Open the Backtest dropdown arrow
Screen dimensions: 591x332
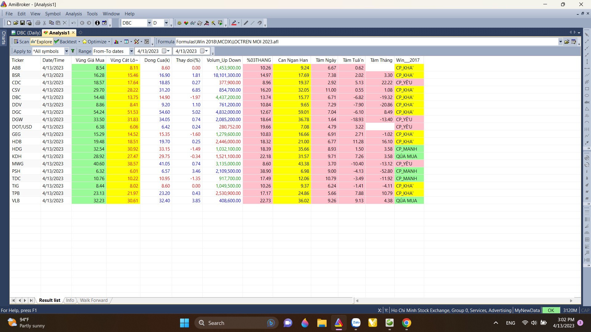pyautogui.click(x=79, y=42)
